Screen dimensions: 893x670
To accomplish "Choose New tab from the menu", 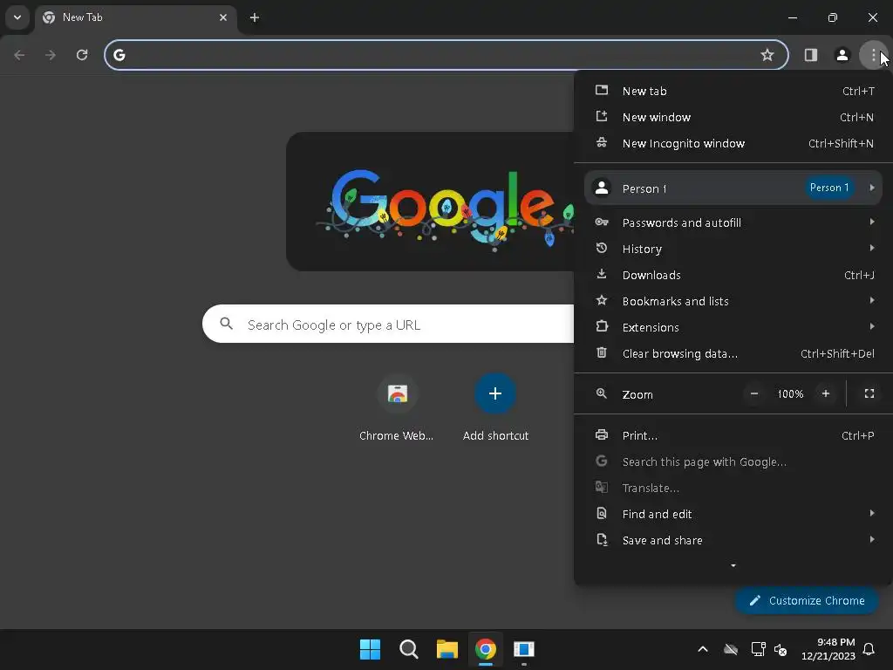I will point(733,91).
